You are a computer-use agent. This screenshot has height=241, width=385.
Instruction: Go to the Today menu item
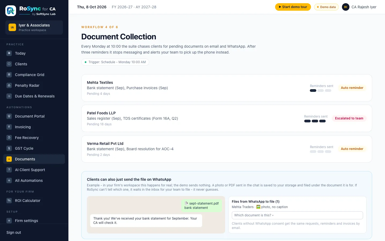(x=34, y=53)
